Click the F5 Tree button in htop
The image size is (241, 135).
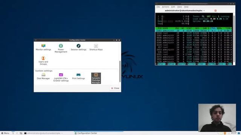click(x=200, y=64)
